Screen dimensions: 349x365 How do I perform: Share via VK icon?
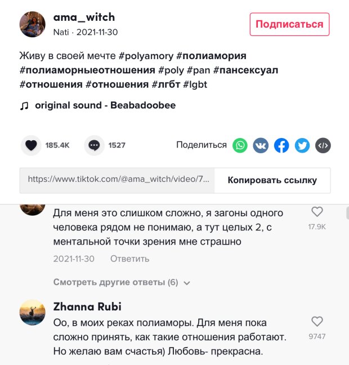coord(261,145)
